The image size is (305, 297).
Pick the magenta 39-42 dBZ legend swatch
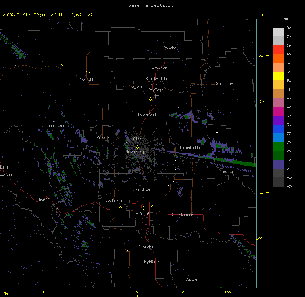[278, 111]
